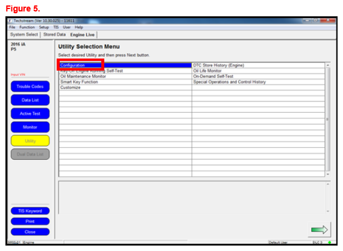Image resolution: width=343 pixels, height=251 pixels.
Task: Select the Active Test button
Action: coord(30,113)
